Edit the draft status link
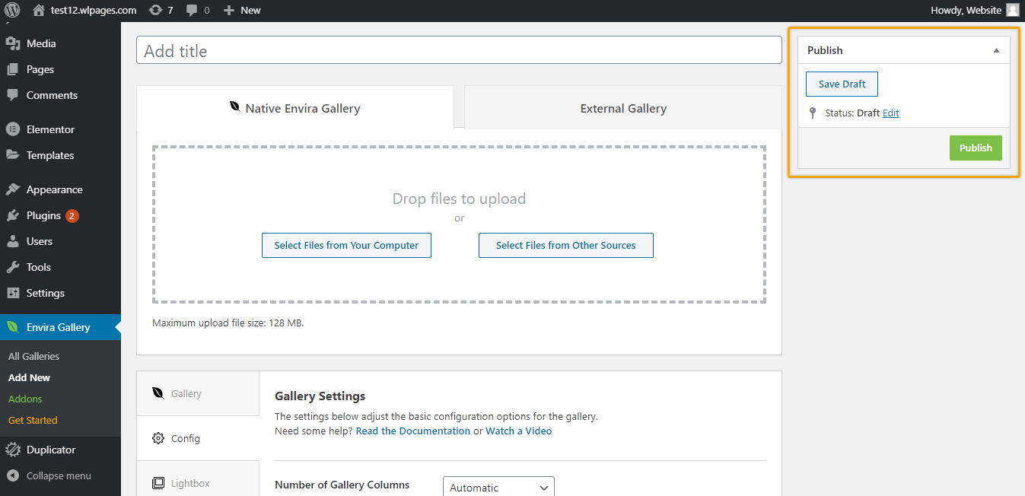 pyautogui.click(x=891, y=113)
